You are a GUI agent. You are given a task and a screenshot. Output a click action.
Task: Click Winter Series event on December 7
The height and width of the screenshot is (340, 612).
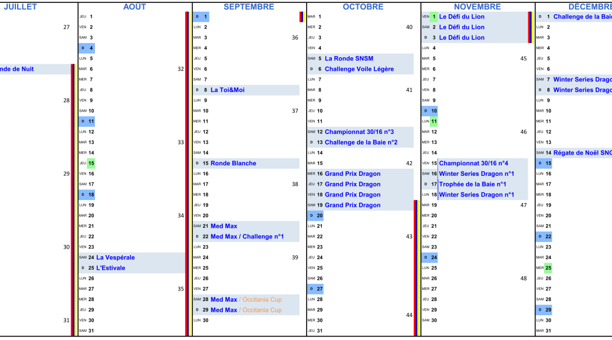pos(583,79)
